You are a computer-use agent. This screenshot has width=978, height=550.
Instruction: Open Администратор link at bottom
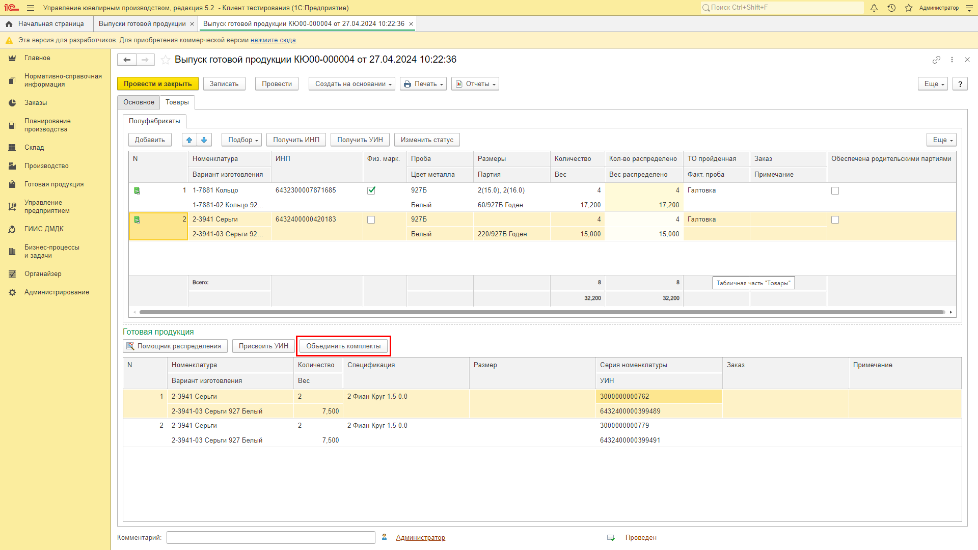420,538
